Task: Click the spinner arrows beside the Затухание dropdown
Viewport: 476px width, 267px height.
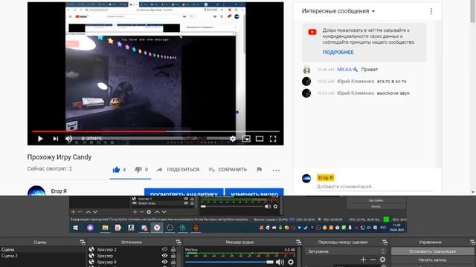Action: [x=383, y=251]
